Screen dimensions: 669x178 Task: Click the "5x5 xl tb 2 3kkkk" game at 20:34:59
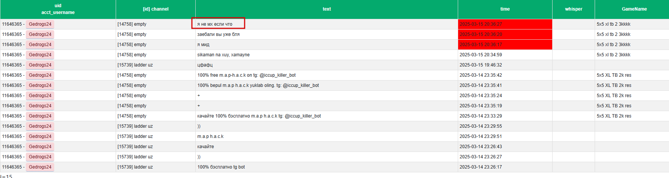pos(613,55)
